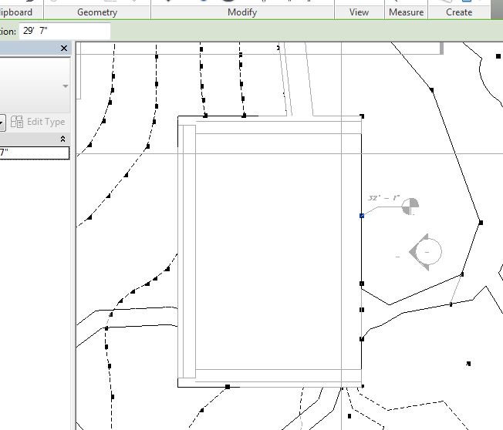Click the elevation value field in Properties panel
The height and width of the screenshot is (430, 503).
[34, 153]
